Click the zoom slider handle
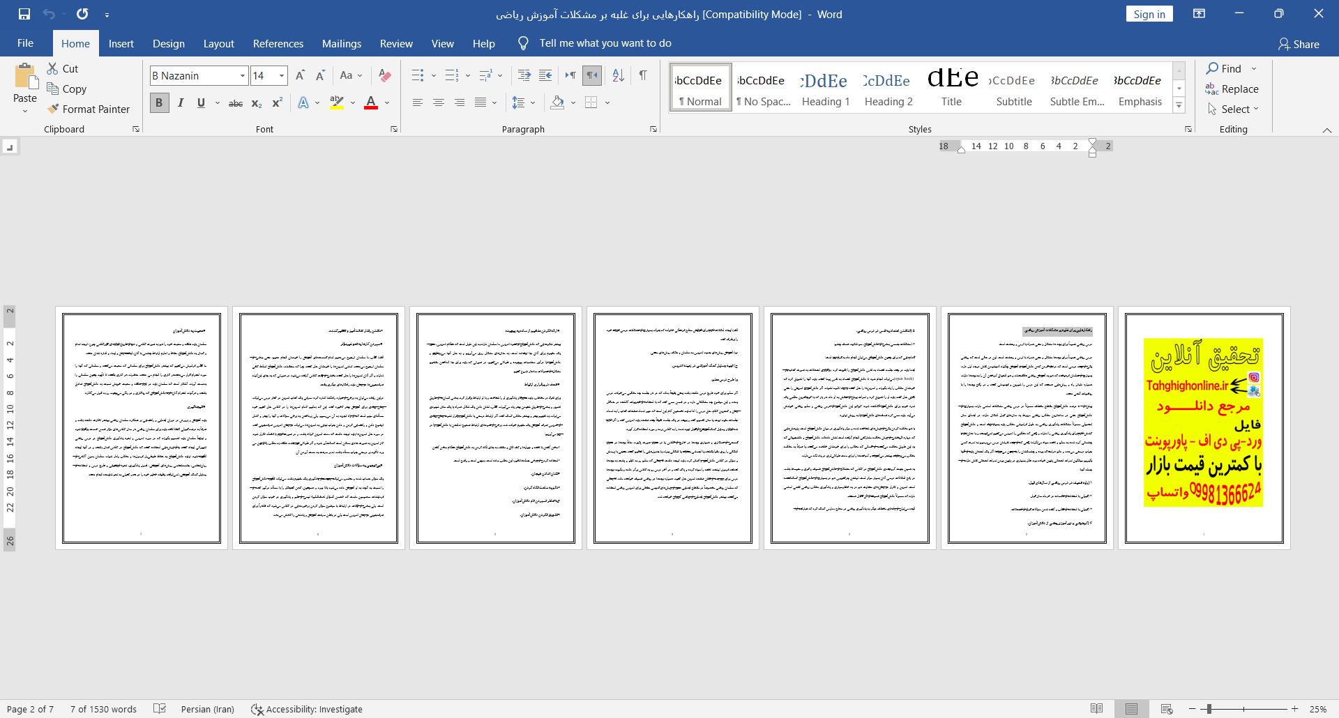Viewport: 1339px width, 718px height. coord(1209,709)
